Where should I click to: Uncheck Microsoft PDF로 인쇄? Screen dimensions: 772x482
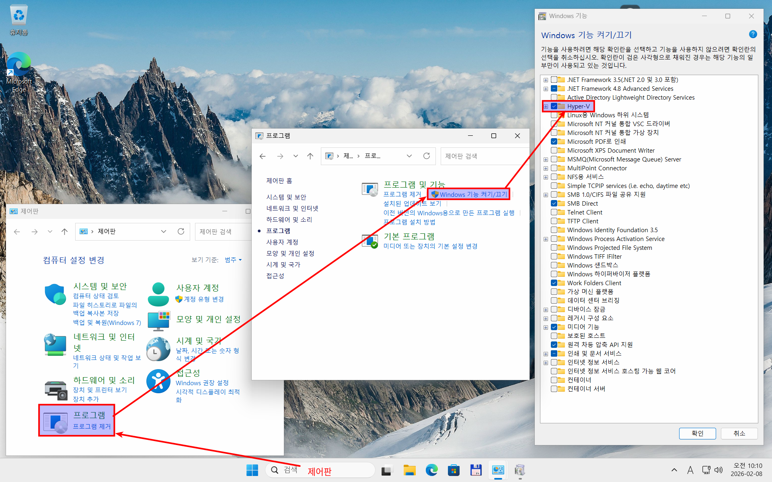(554, 141)
